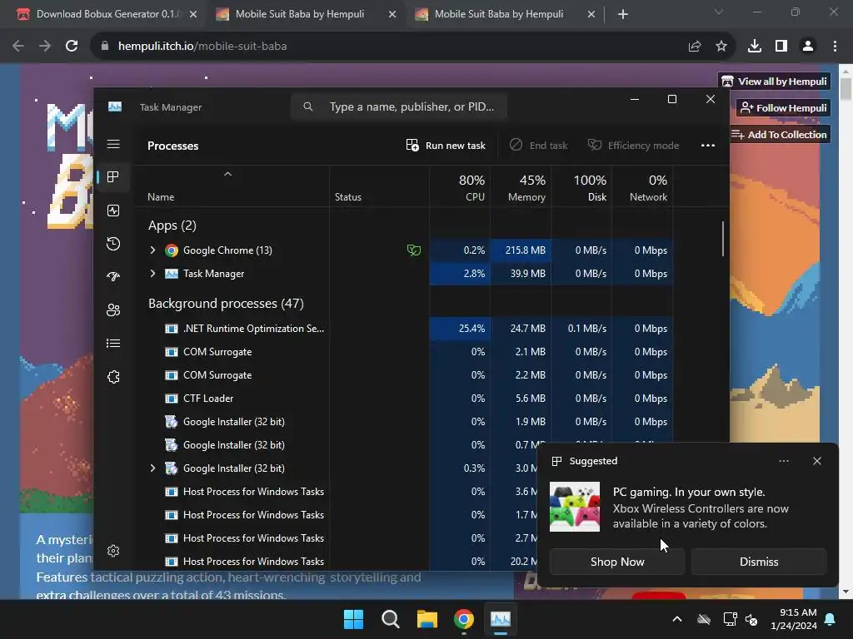Close the Suggested notification popup
Viewport: 853px width, 639px height.
point(817,461)
